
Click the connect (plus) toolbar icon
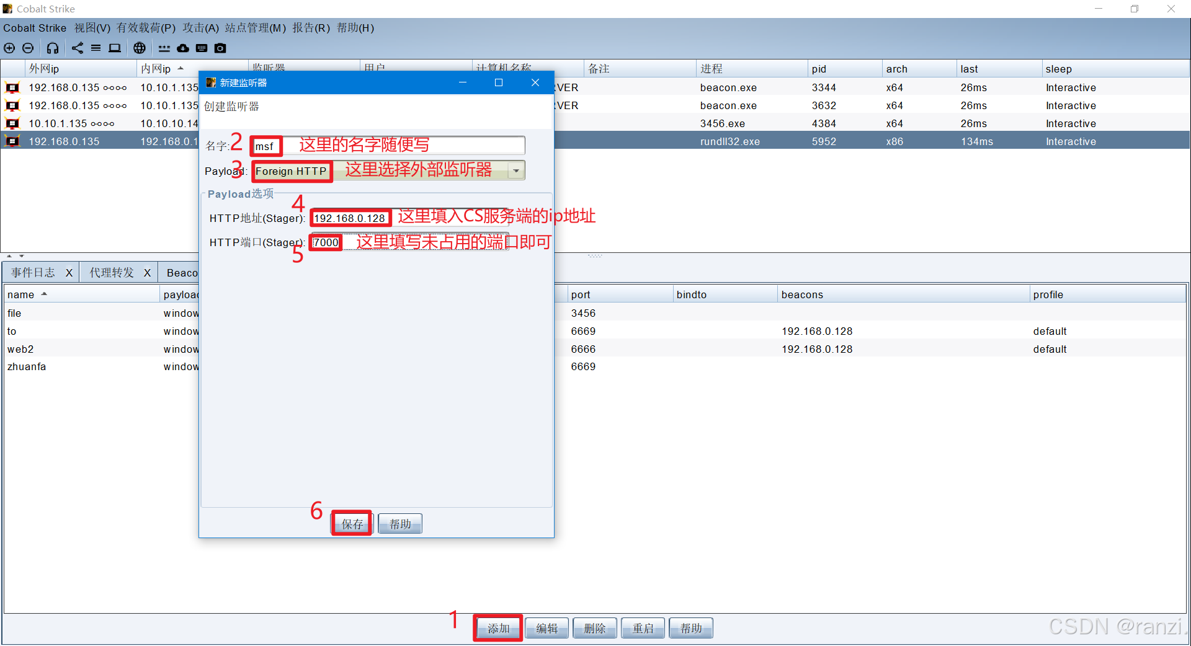(x=9, y=48)
